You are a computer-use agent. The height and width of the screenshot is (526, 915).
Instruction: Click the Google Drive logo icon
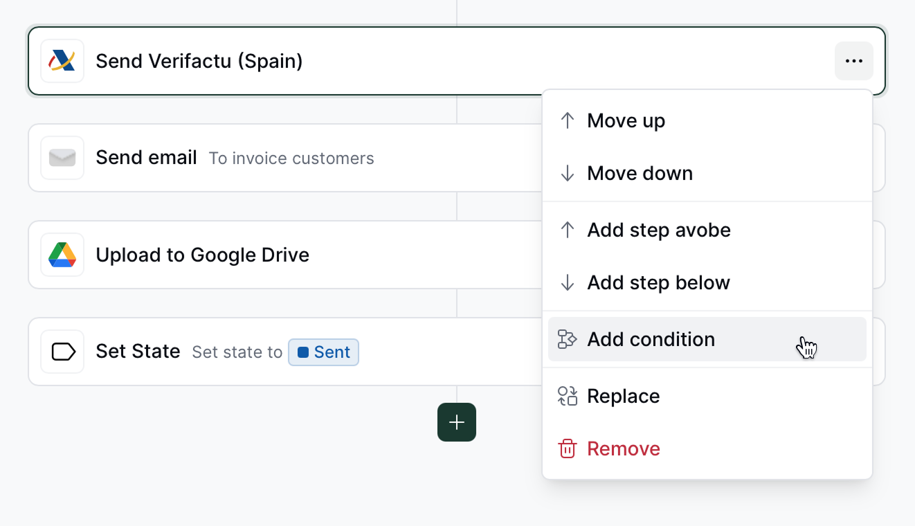point(62,255)
